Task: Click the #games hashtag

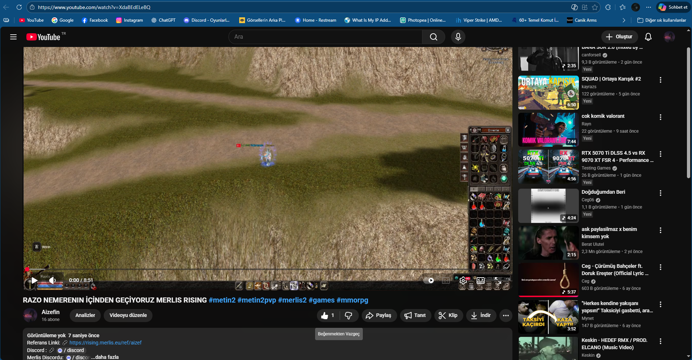Action: [x=322, y=300]
